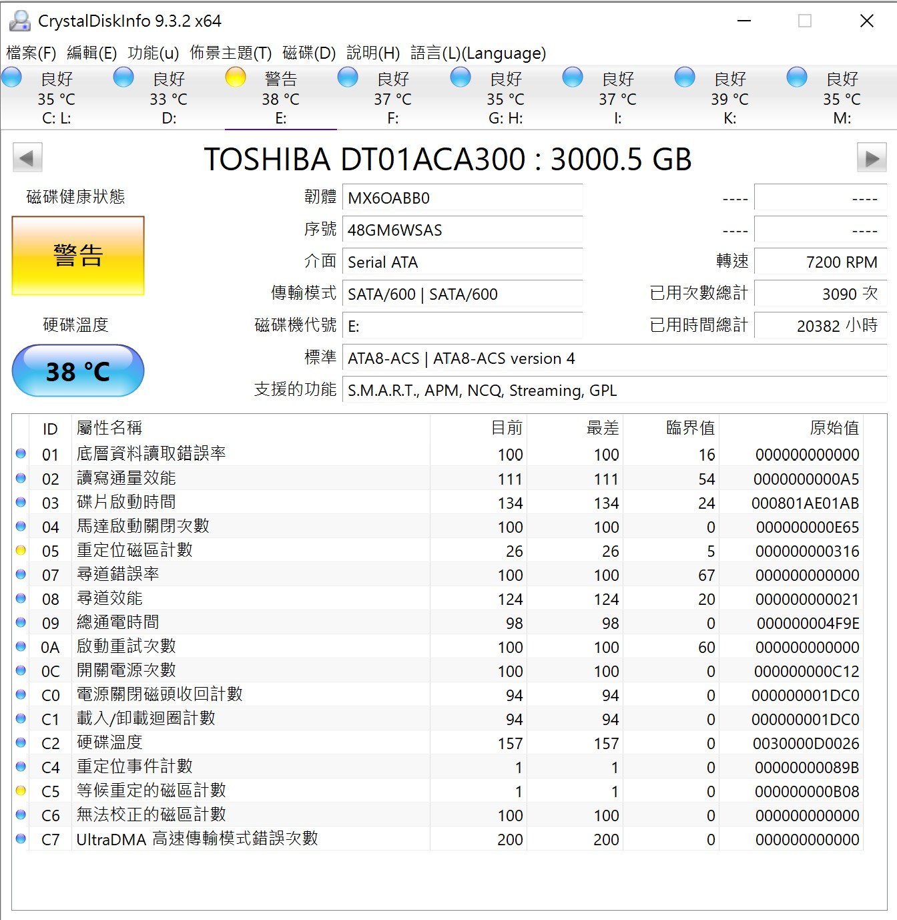Screen dimensions: 897x920
Task: Click the status dot for attribute C2
Action: coord(21,742)
